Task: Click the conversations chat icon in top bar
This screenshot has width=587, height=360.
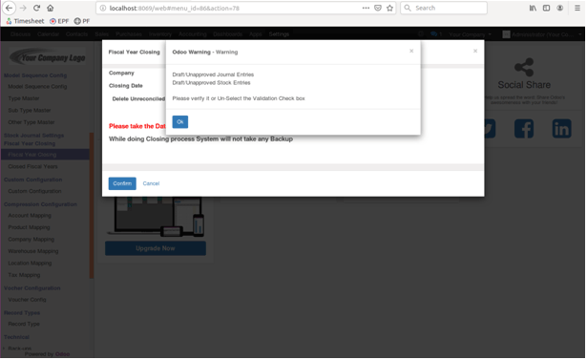Action: 436,34
